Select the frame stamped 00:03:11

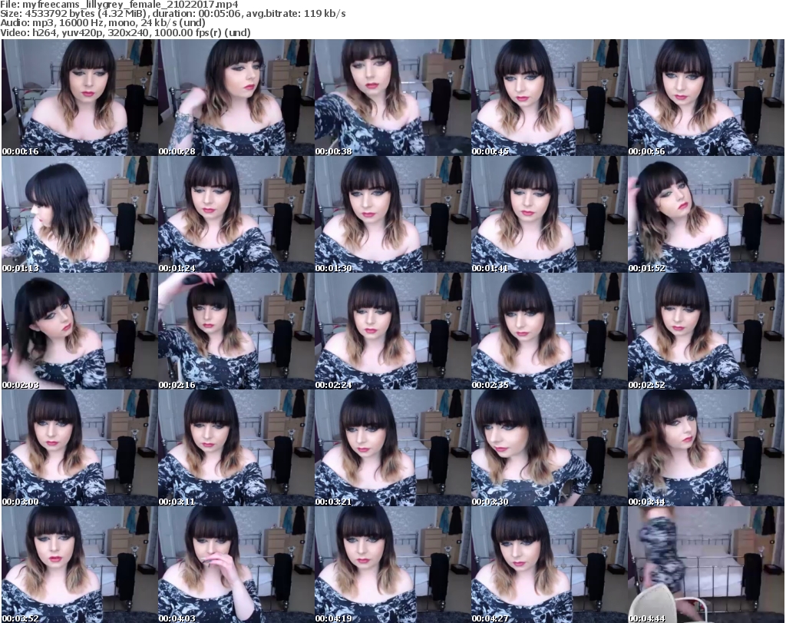[236, 448]
